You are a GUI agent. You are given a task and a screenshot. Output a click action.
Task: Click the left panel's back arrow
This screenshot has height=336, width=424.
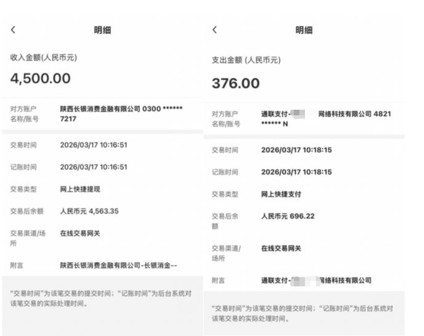(13, 30)
